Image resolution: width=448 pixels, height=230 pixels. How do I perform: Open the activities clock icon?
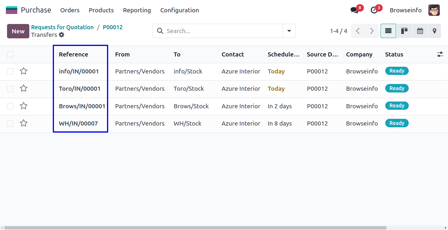[374, 10]
